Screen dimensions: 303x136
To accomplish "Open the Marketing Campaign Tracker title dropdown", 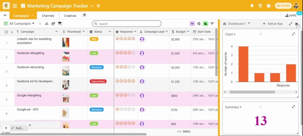I will (x=92, y=6).
